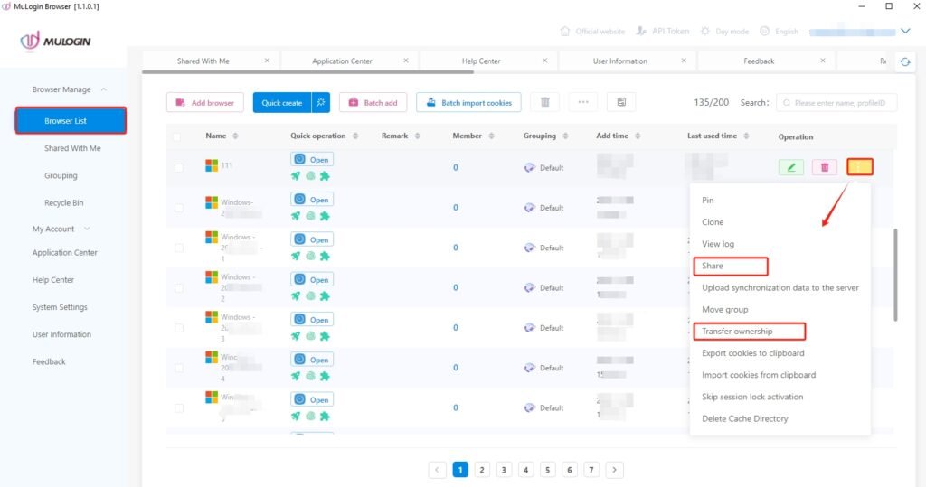
Task: Expand the My Account sidebar section
Action: [x=87, y=229]
